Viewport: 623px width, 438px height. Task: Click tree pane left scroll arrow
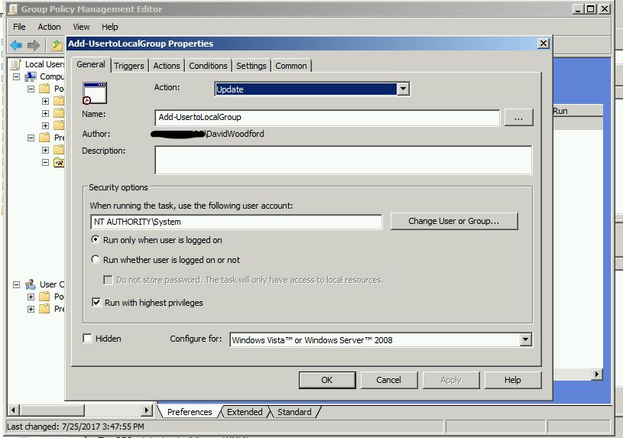coord(13,410)
